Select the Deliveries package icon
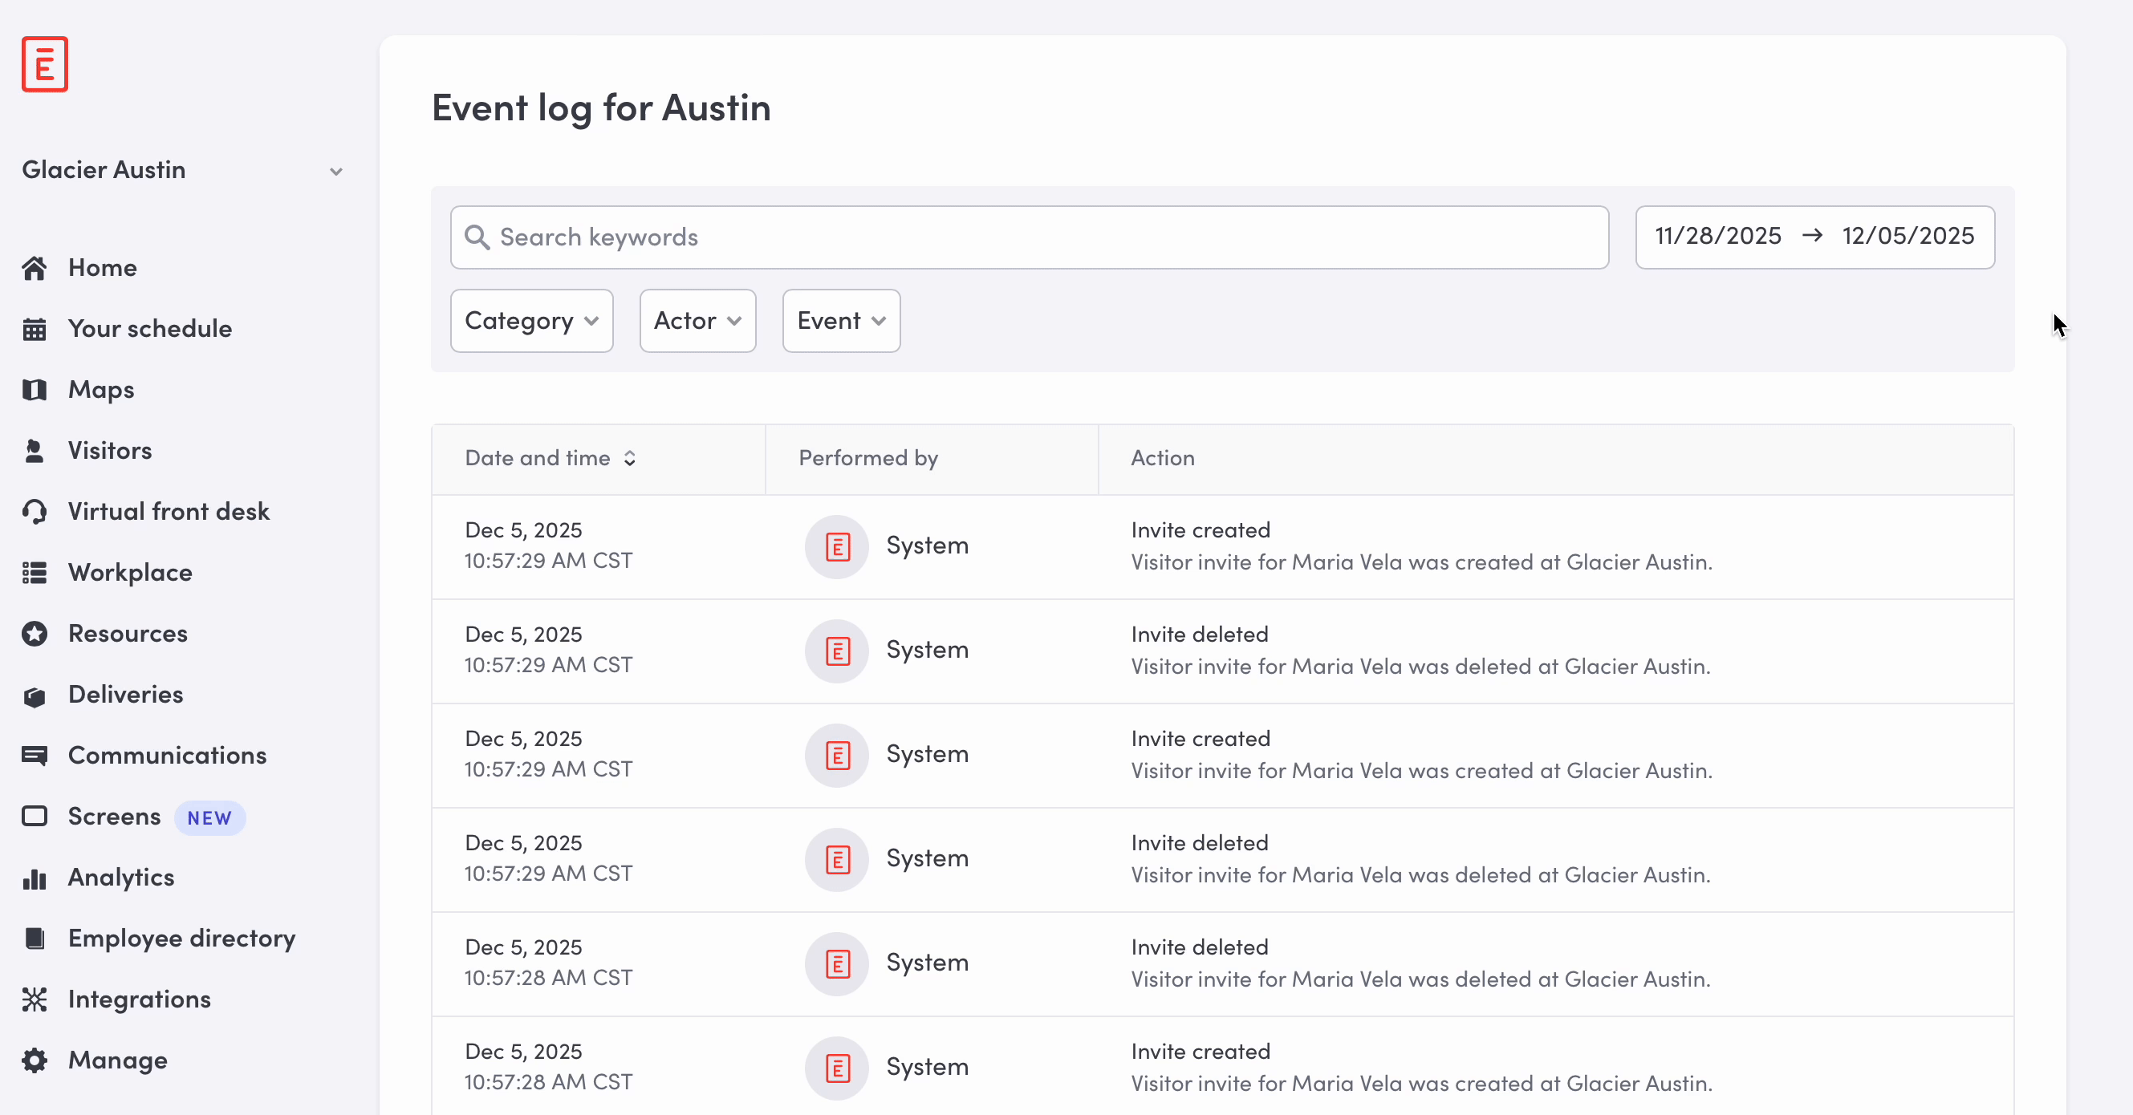 35,695
